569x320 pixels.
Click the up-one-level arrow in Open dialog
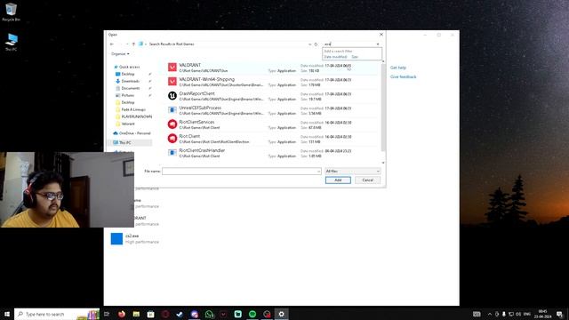tap(133, 44)
